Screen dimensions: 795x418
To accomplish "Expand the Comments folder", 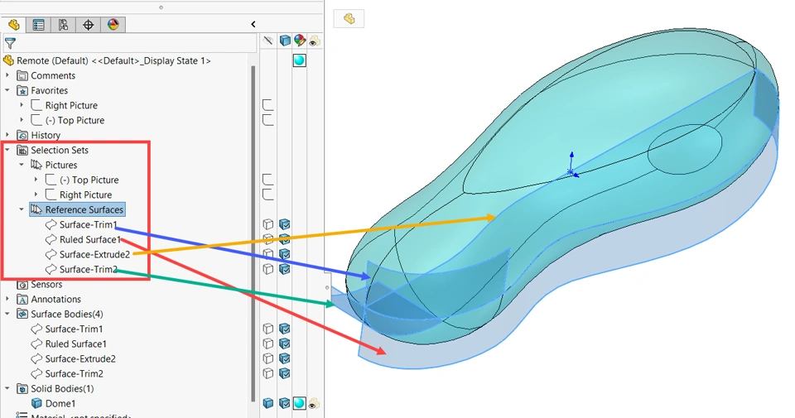I will pos(7,75).
